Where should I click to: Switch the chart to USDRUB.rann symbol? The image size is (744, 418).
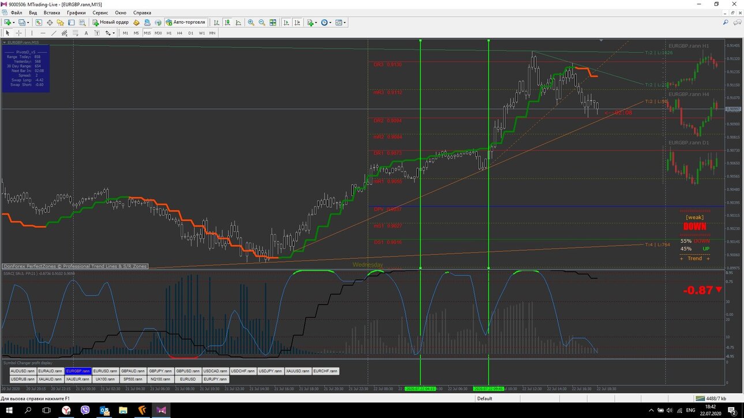point(22,379)
